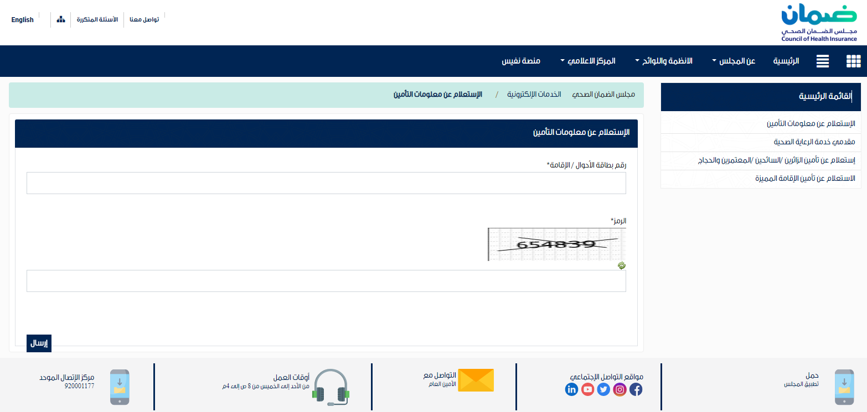
Task: Expand the المركز الاعلامي dropdown menu
Action: click(587, 61)
